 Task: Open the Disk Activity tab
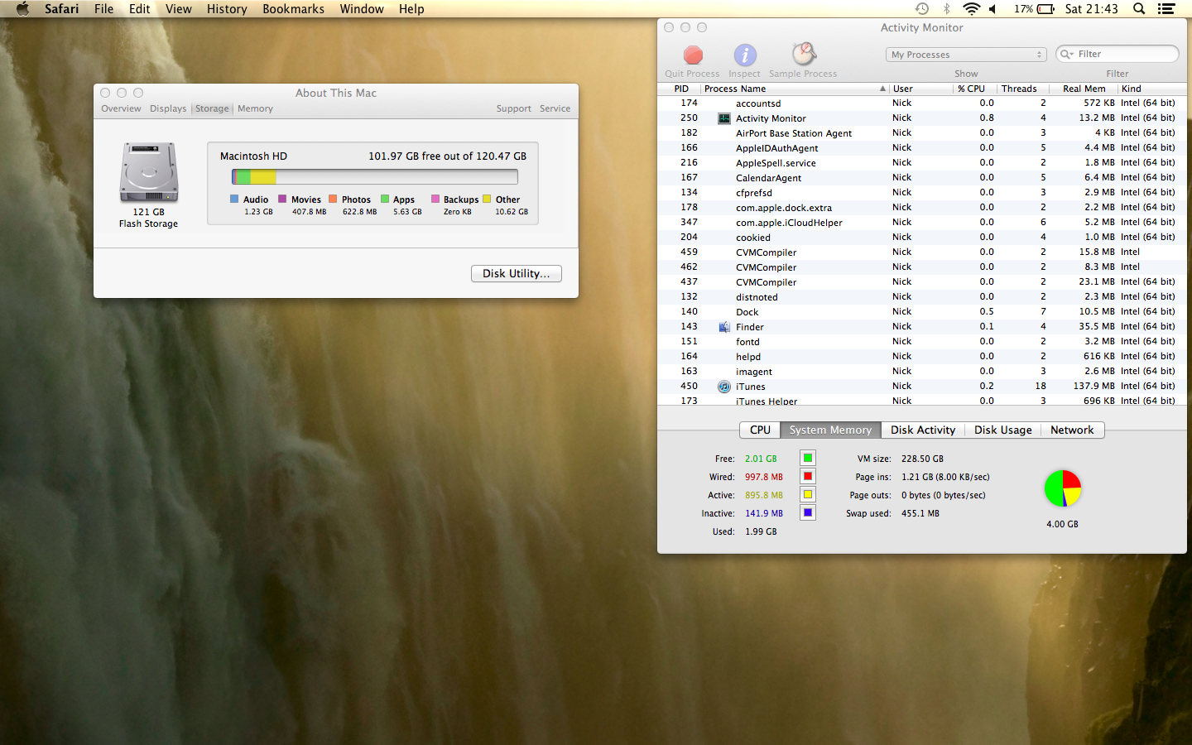[923, 430]
